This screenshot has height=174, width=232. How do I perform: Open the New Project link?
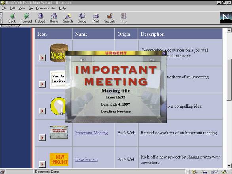(86, 159)
